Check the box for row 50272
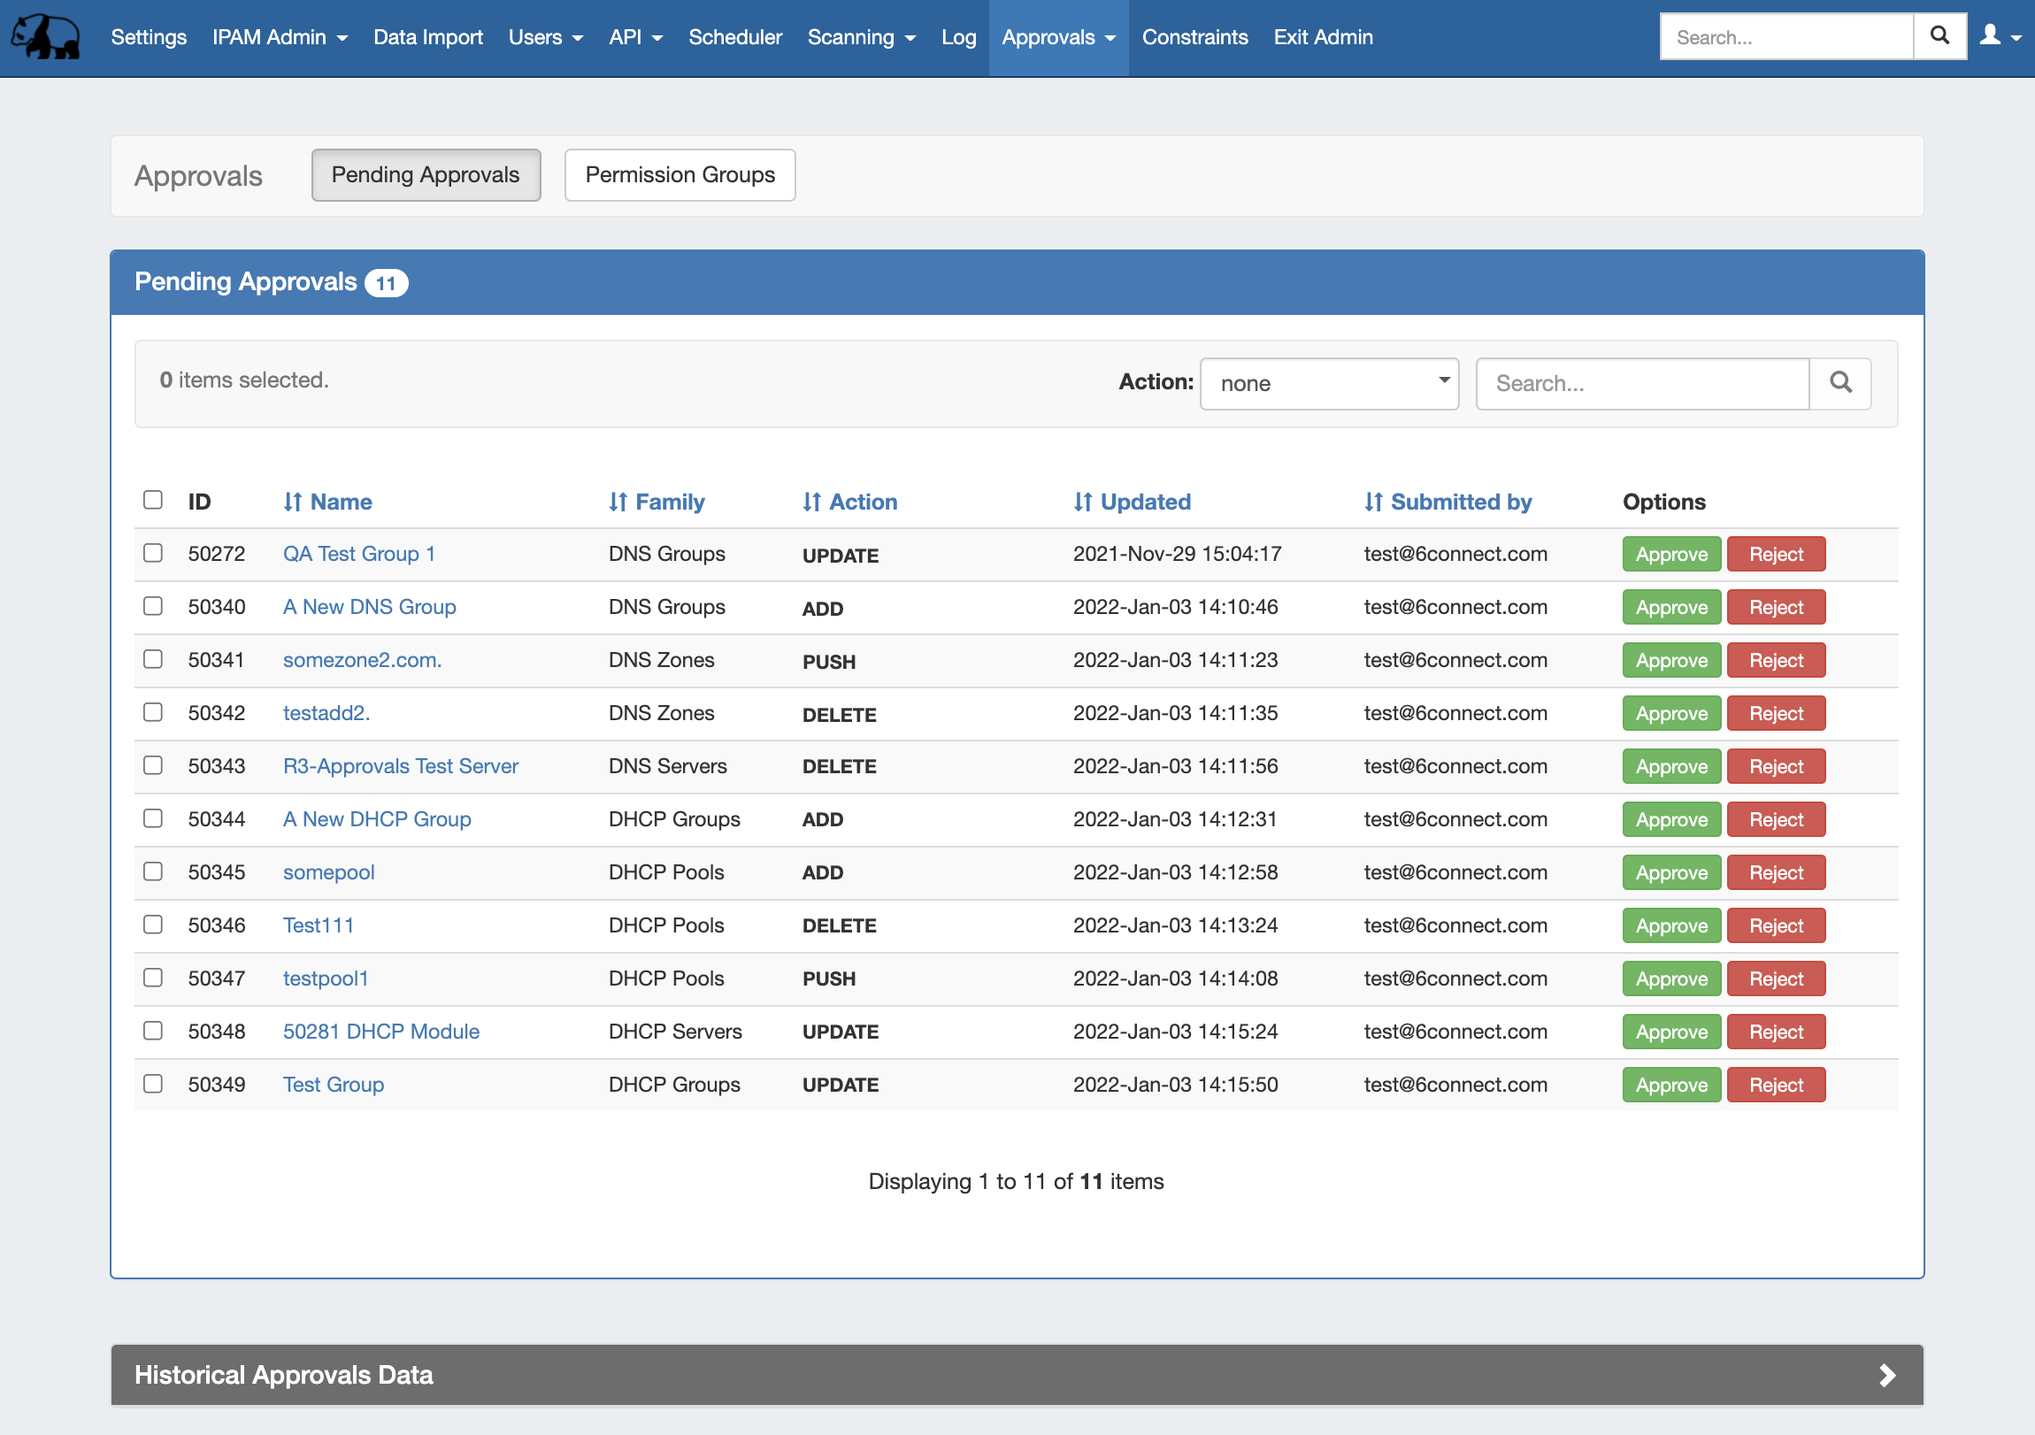Viewport: 2035px width, 1435px height. tap(153, 553)
